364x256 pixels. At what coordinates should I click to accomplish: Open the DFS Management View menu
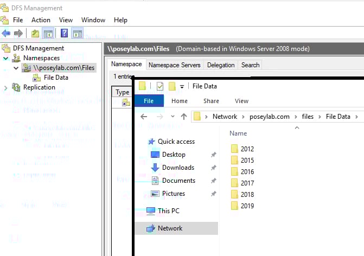(x=66, y=20)
